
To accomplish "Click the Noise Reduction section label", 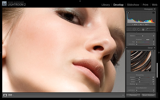I will coord(141,88).
